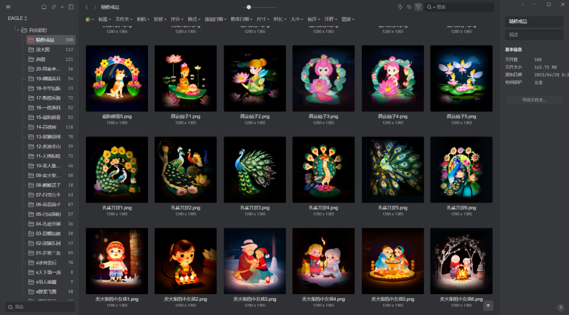
Task: Open the 18-中华远航 folder
Action: (x=51, y=88)
